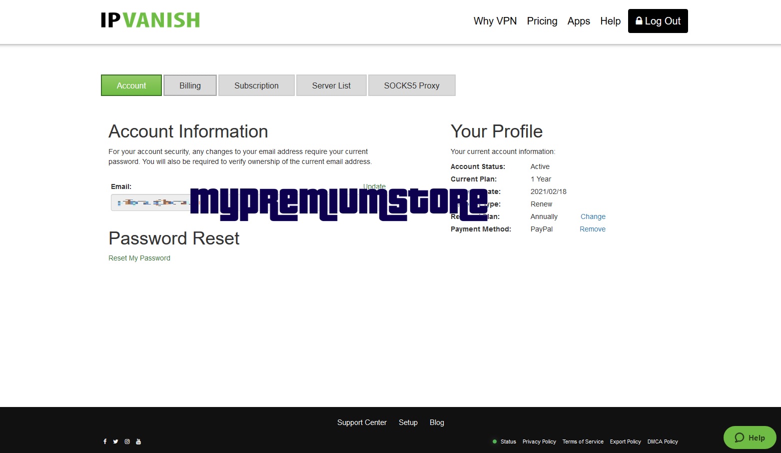
Task: Click the Password Reset heading
Action: 174,238
